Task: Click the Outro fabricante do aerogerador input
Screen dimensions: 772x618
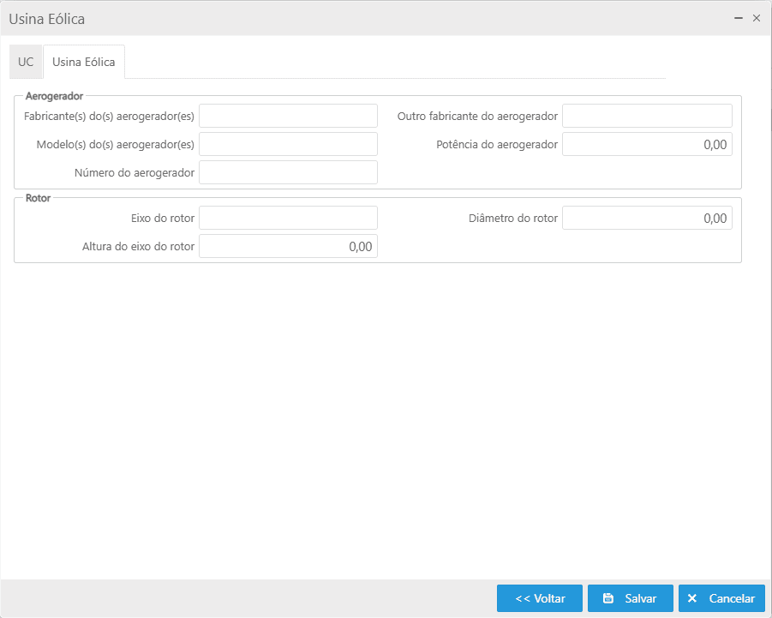Action: click(647, 116)
